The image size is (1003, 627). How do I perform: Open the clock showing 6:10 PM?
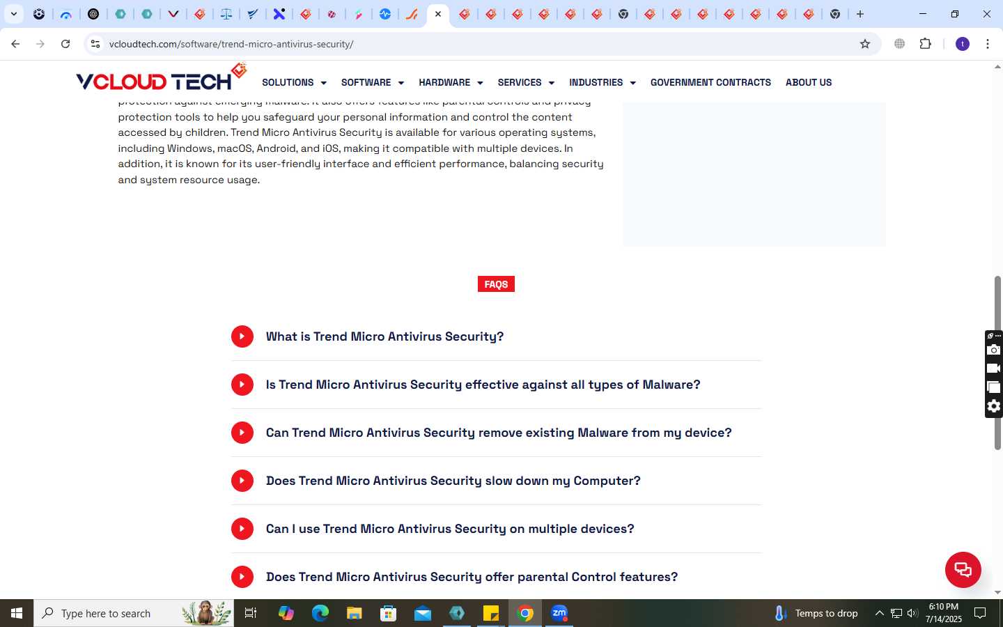click(944, 613)
